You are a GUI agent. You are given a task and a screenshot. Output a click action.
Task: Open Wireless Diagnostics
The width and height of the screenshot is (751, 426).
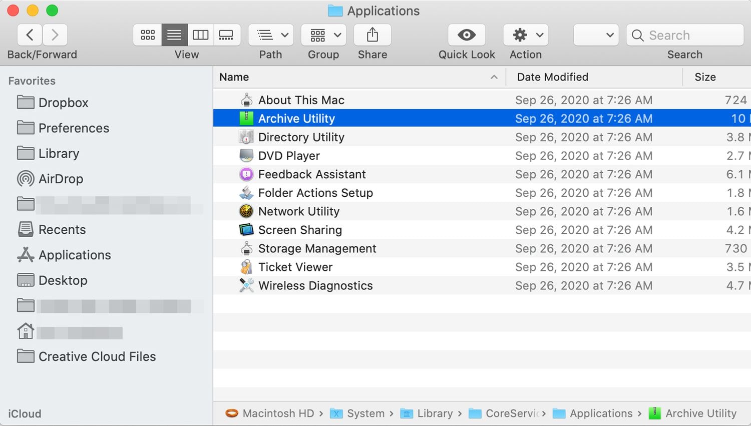(315, 285)
